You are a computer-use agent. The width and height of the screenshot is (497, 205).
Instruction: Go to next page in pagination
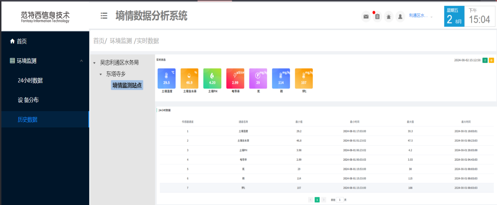point(324,199)
